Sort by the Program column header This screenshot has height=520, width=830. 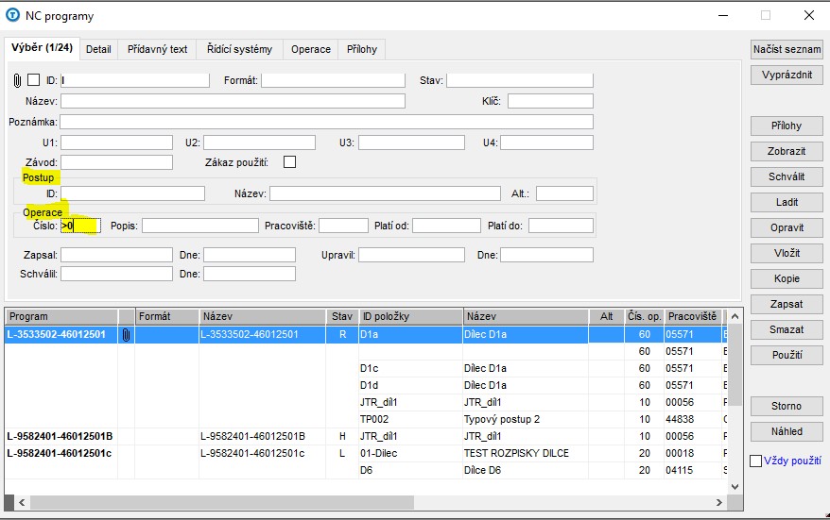click(61, 316)
